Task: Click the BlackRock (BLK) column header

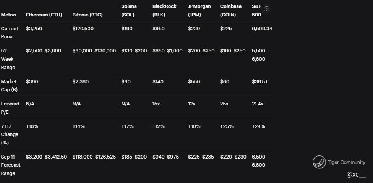Action: (164, 11)
